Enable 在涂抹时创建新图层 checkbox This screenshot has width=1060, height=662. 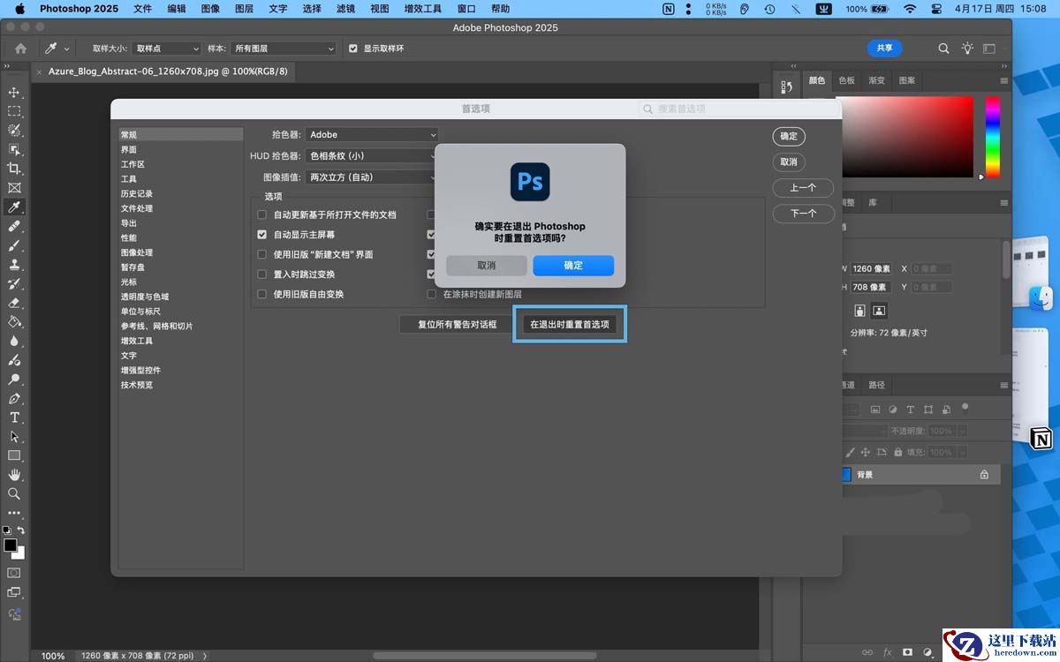point(432,294)
